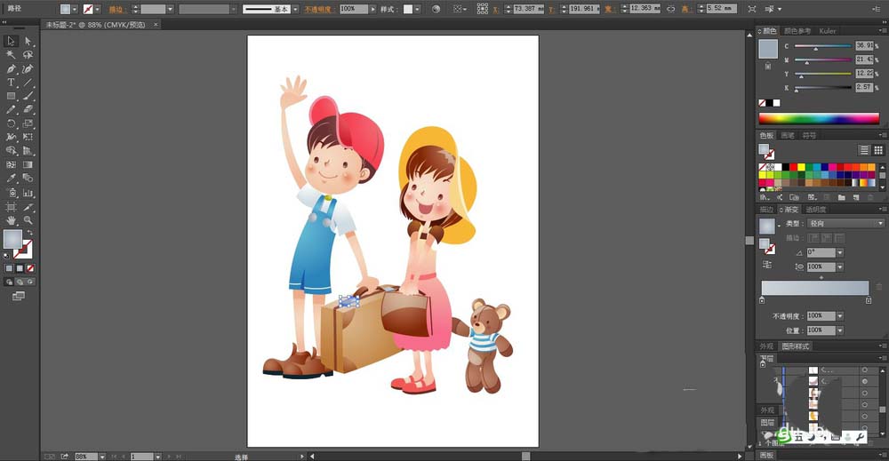Swap fill and stroke in toolbox
This screenshot has width=889, height=461.
(x=30, y=233)
